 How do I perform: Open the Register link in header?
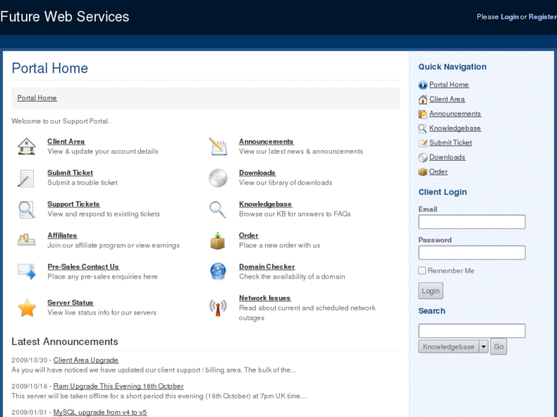tap(542, 17)
